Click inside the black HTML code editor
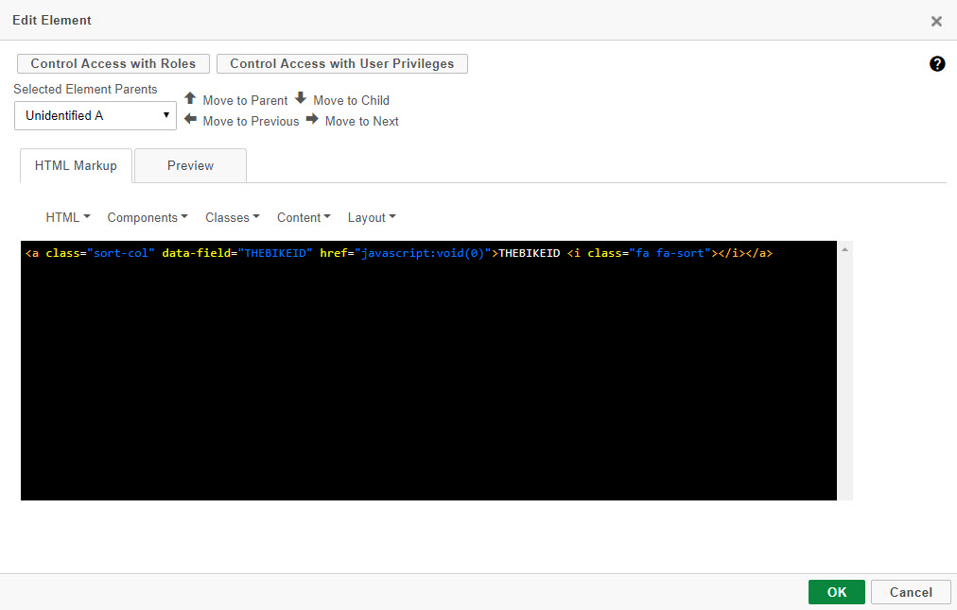 click(428, 370)
